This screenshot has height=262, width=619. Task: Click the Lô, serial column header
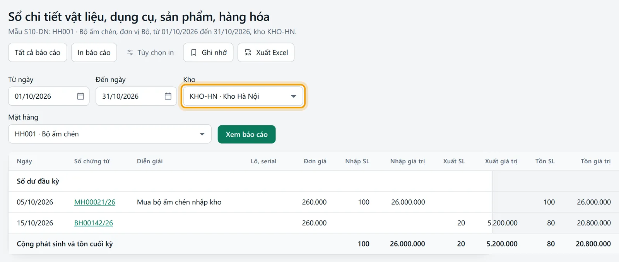(x=263, y=161)
